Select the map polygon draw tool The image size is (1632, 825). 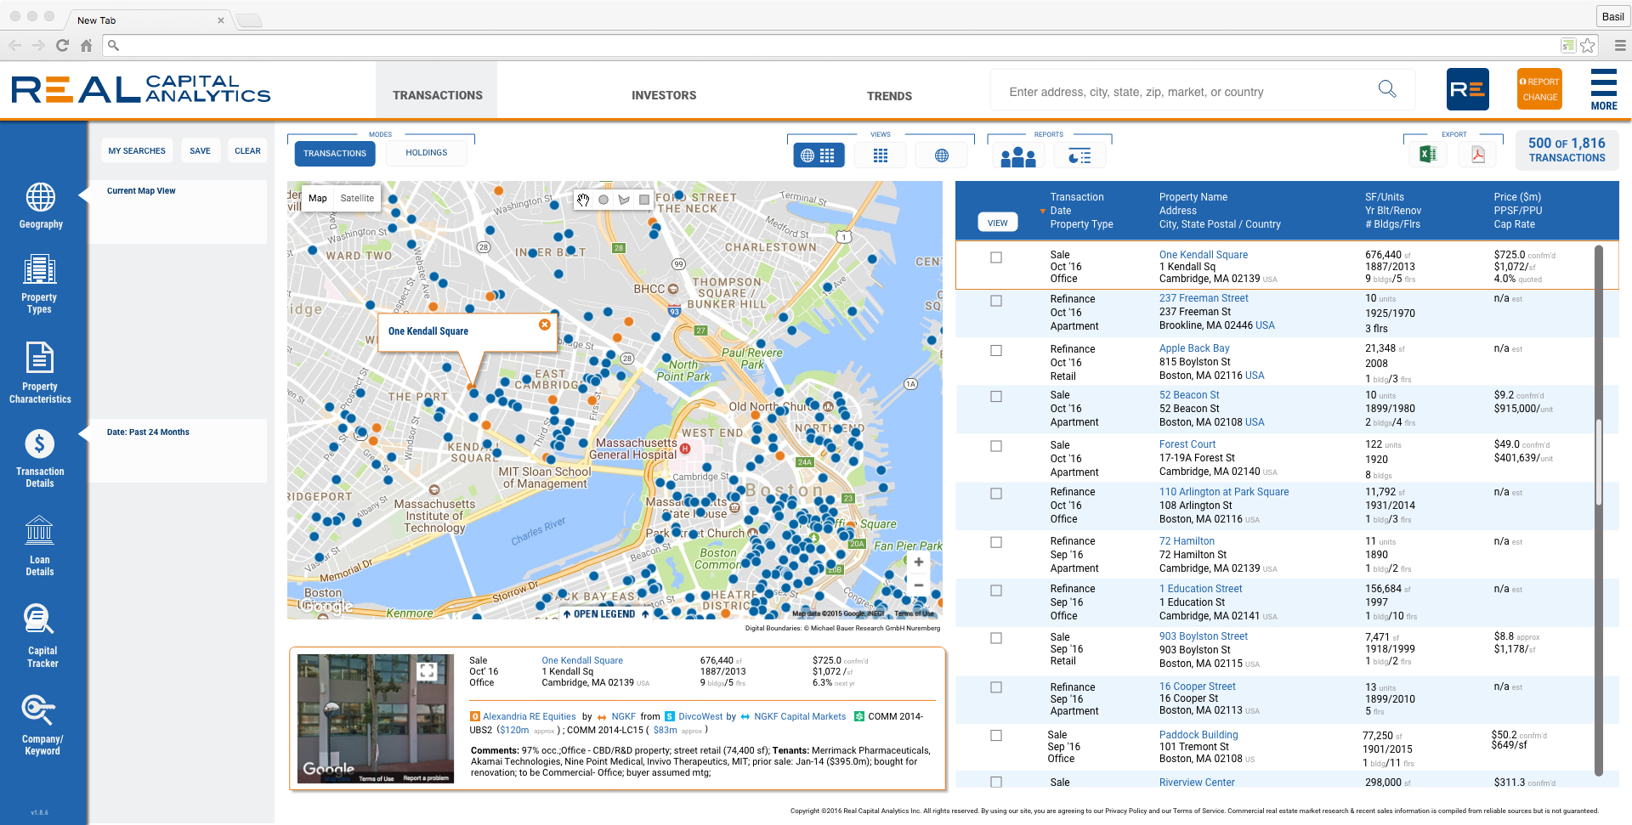point(624,200)
